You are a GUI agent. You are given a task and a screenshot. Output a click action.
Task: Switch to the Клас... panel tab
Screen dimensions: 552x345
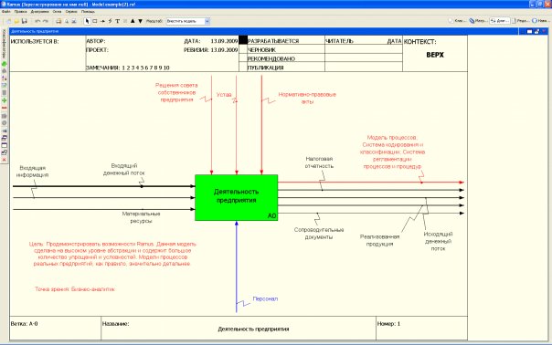pos(457,21)
